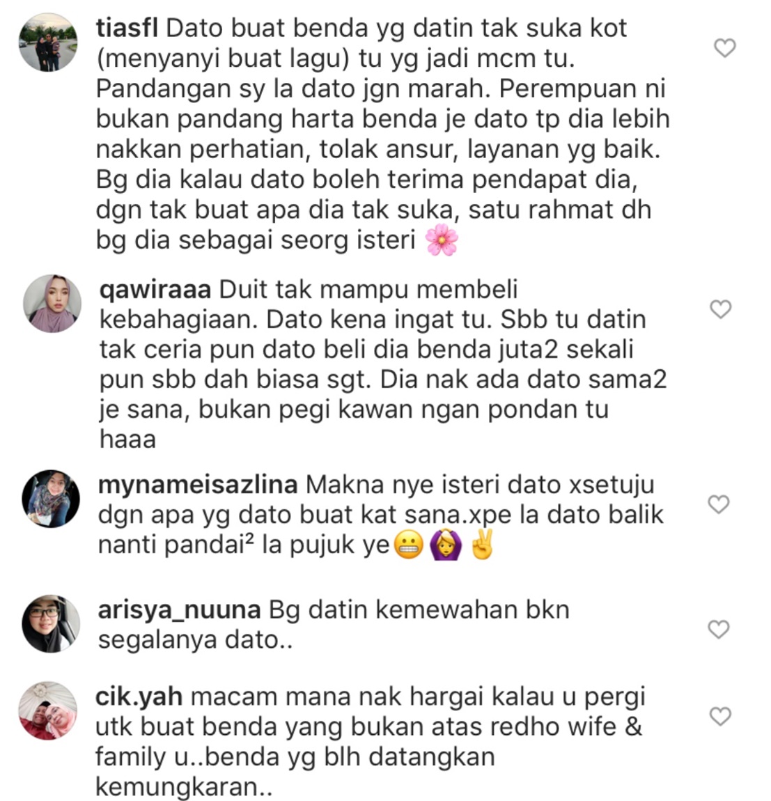The height and width of the screenshot is (801, 771).
Task: Open the qawiraaa username link
Action: pyautogui.click(x=155, y=290)
